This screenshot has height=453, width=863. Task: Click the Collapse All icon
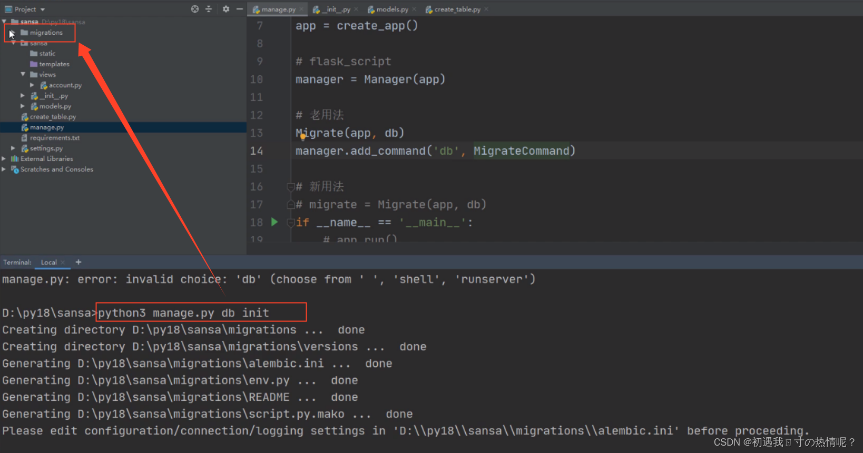click(209, 9)
